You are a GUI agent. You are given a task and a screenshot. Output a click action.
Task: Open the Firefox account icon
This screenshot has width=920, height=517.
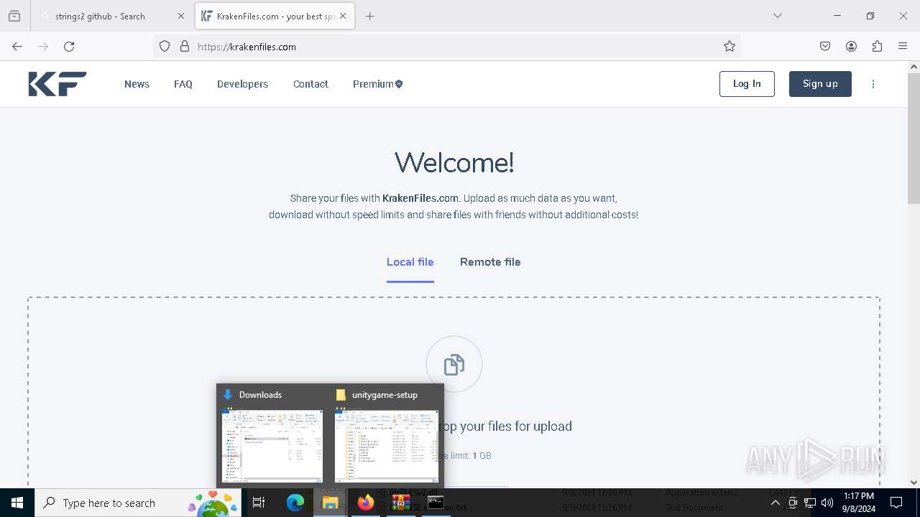click(x=851, y=46)
